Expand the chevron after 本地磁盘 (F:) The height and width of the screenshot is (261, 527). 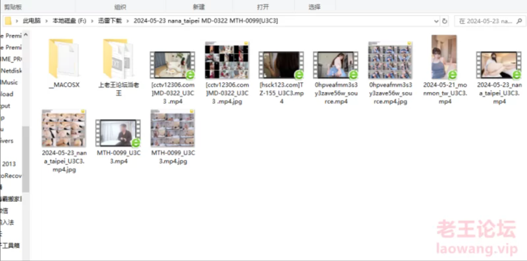pyautogui.click(x=92, y=21)
